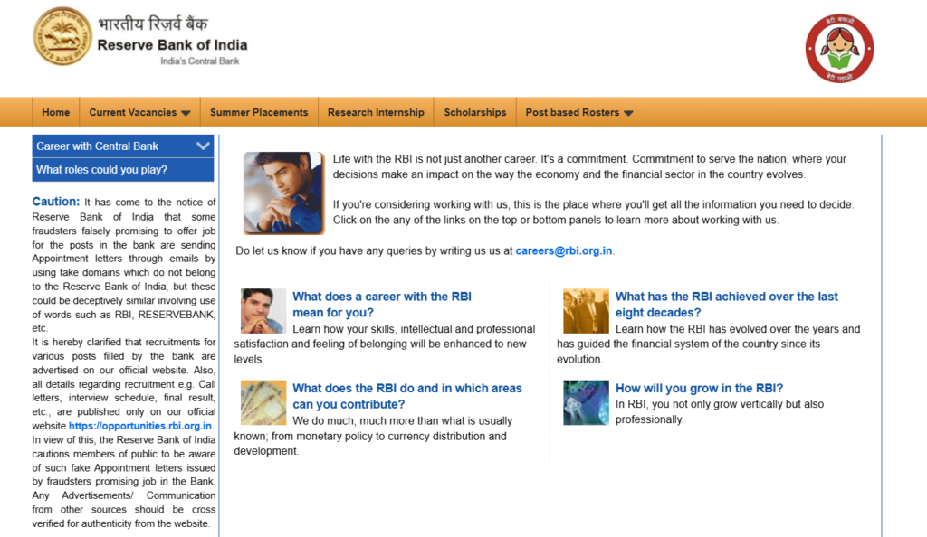927x537 pixels.
Task: Click the Beti Bachao Beti Padhao emblem
Action: [x=839, y=49]
